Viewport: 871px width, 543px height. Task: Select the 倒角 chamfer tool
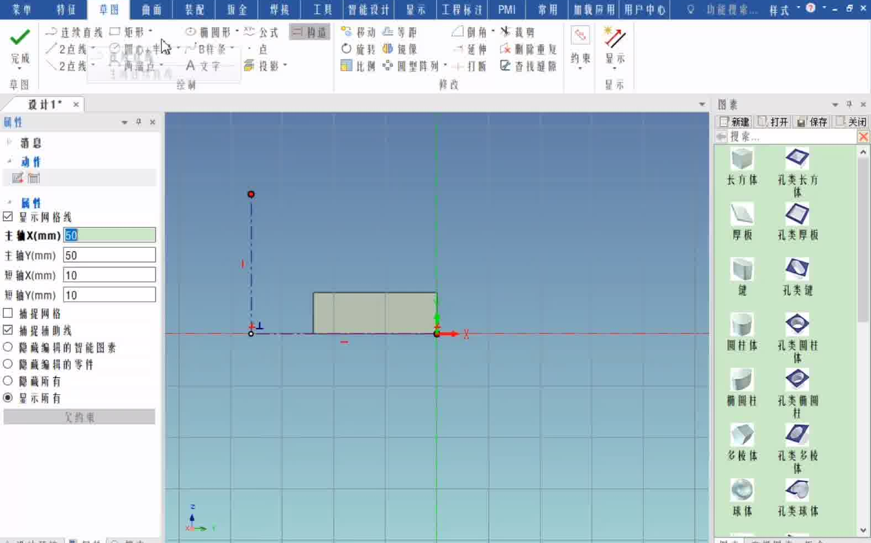tap(470, 32)
